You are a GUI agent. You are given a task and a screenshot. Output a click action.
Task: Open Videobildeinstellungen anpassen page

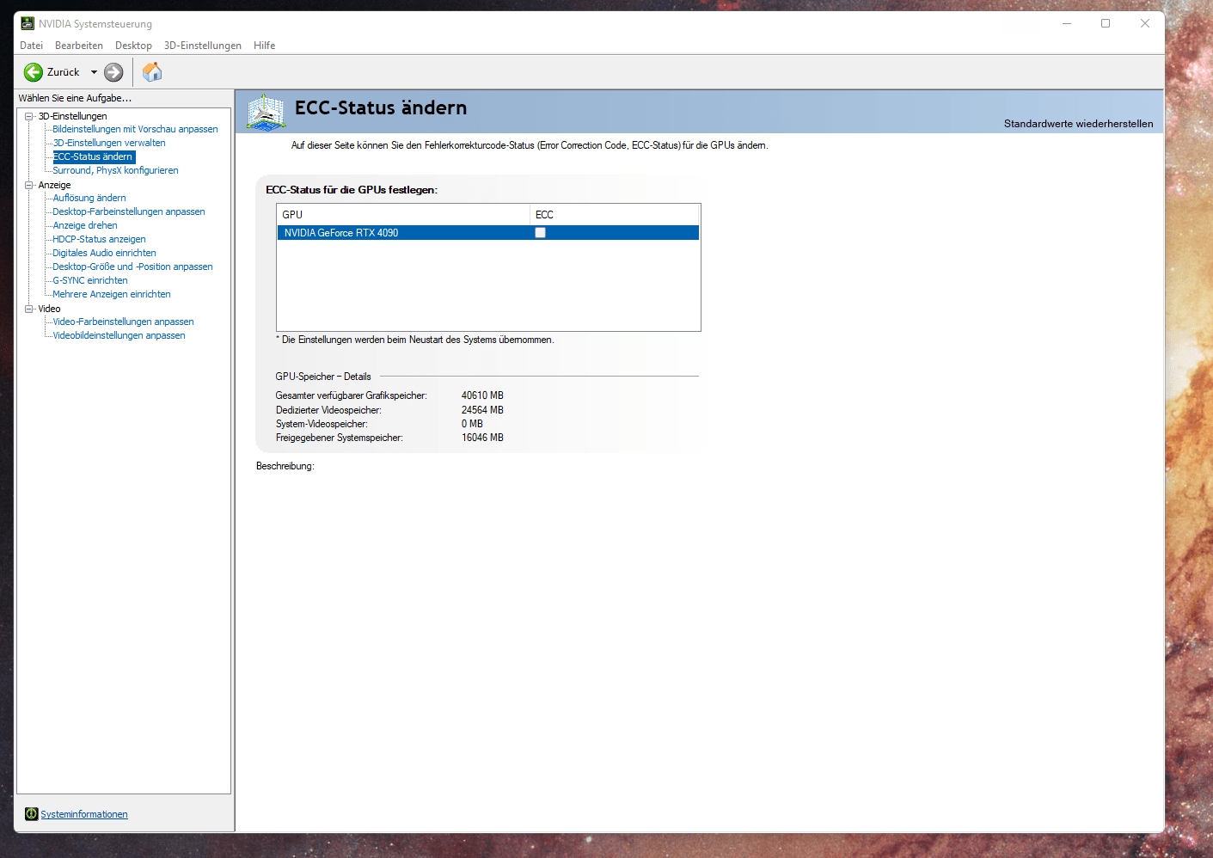[119, 335]
